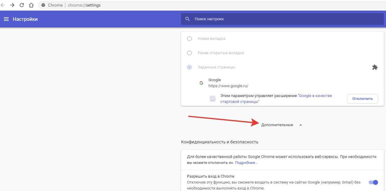Image resolution: width=386 pixels, height=191 pixels.
Task: Choose the Ранее открытые вкладки option
Action: click(x=189, y=53)
